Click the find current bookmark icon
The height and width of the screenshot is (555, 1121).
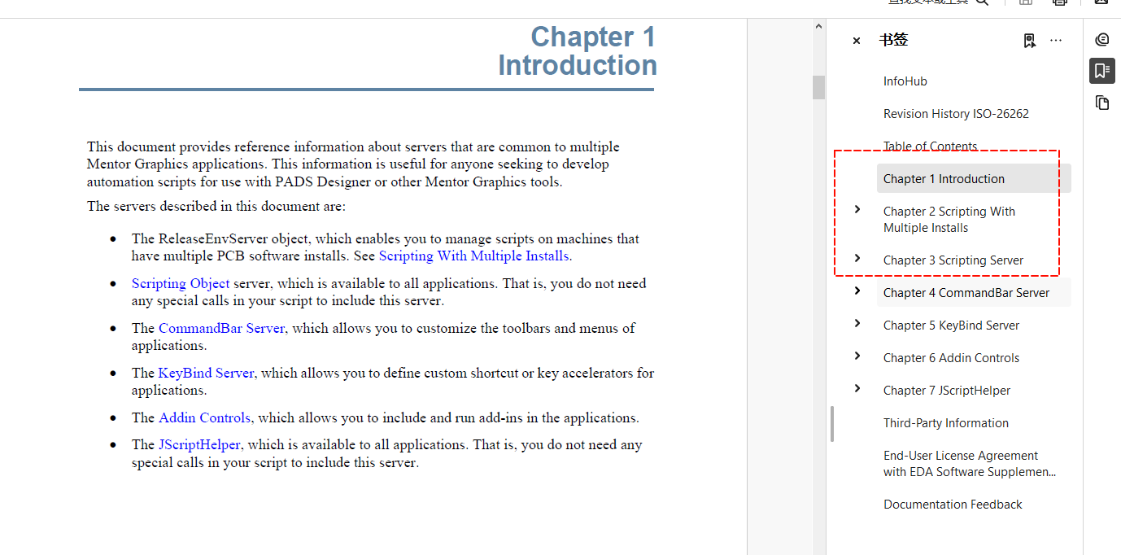[1029, 41]
